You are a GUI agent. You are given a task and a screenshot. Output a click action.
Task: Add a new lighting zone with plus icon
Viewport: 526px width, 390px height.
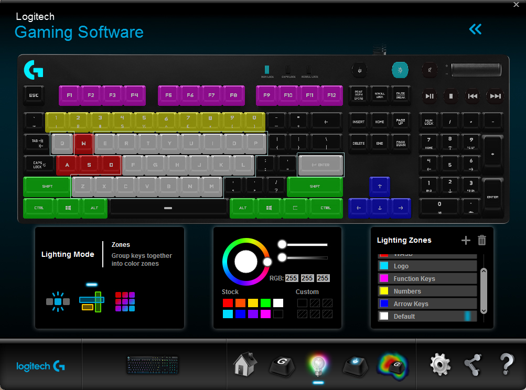point(466,240)
